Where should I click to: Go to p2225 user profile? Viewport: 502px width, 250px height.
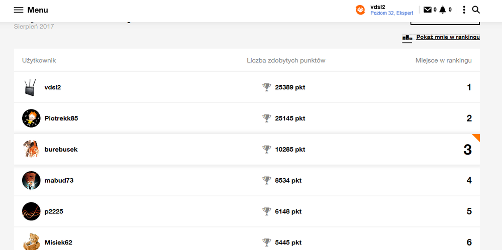pos(54,211)
